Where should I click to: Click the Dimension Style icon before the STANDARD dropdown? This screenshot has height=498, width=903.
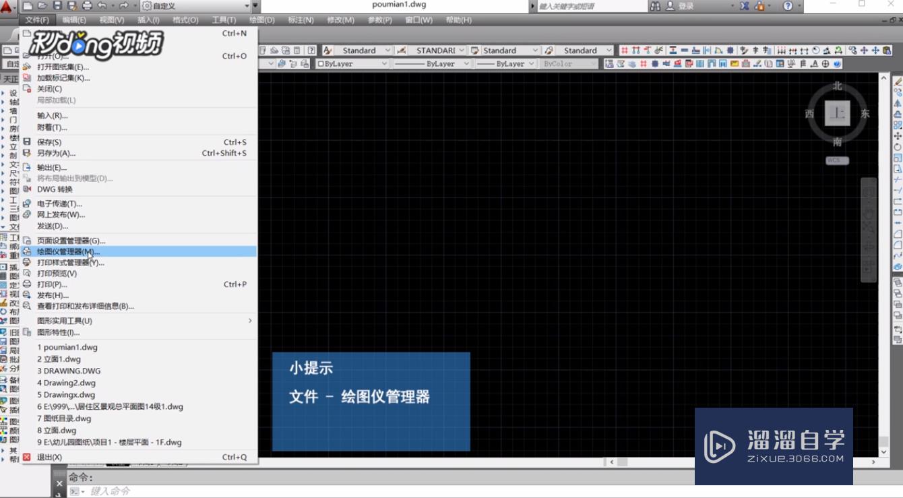(402, 50)
